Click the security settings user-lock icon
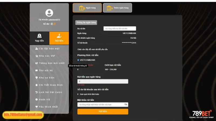 pyautogui.click(x=36, y=49)
